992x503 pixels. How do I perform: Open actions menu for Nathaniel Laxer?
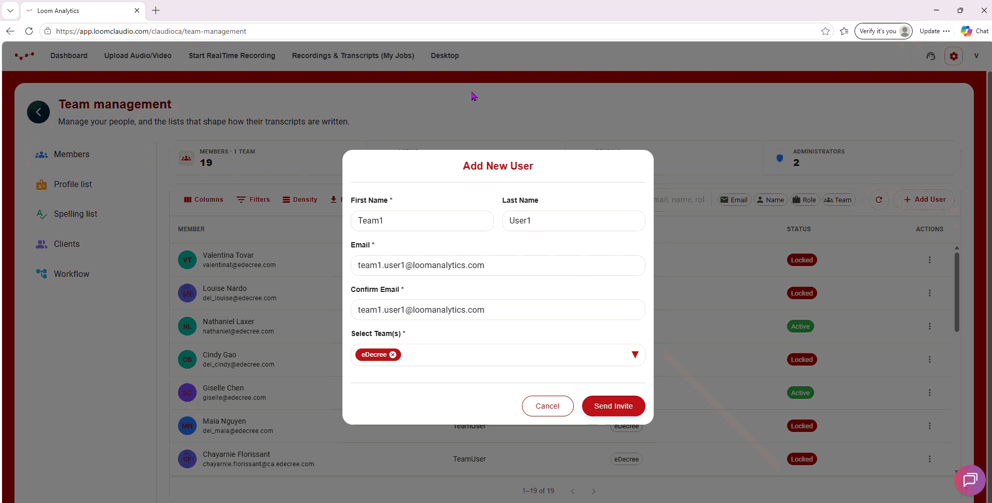click(929, 326)
